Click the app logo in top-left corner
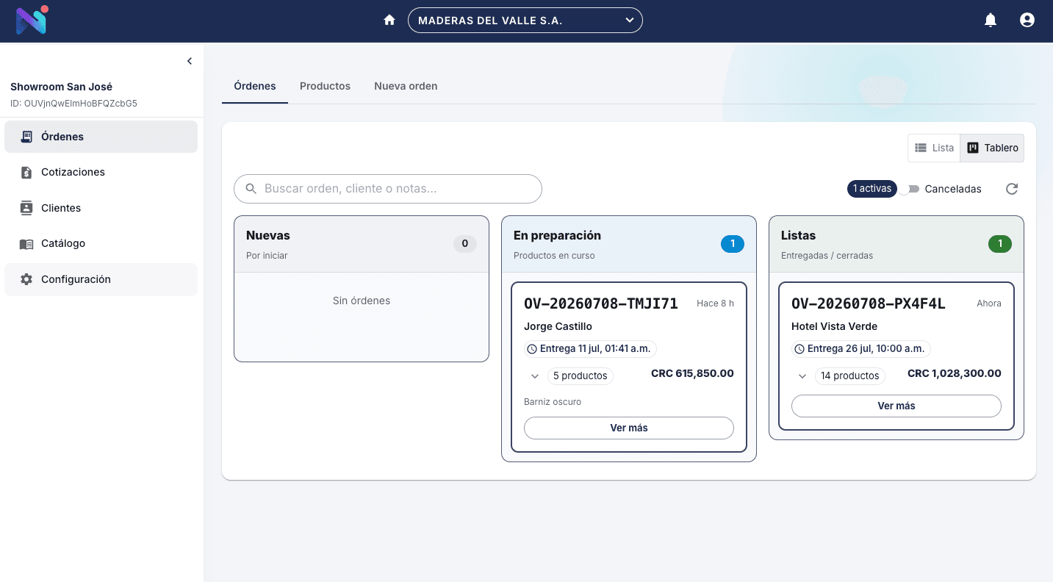 (x=32, y=20)
